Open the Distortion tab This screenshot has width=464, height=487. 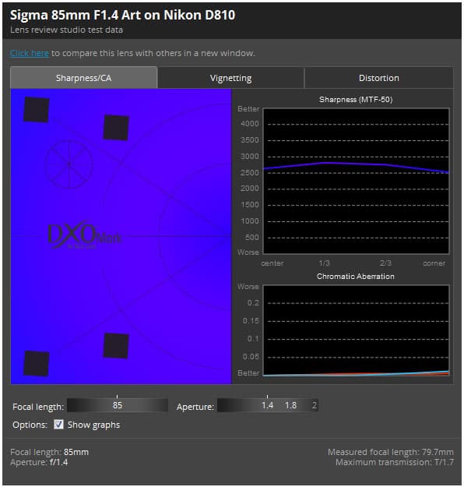[378, 78]
